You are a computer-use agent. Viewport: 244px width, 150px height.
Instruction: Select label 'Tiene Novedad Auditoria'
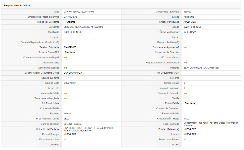click(x=47, y=98)
